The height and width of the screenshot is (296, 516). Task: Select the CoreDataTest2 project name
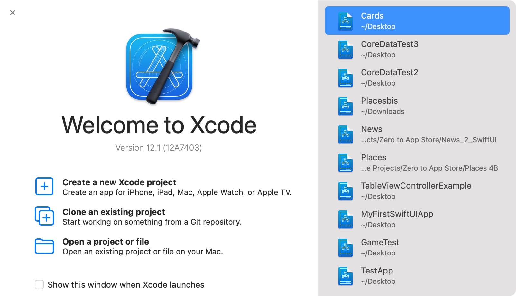(390, 72)
